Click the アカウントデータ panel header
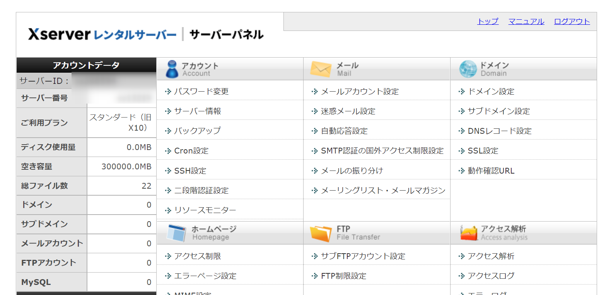The height and width of the screenshot is (295, 611). pyautogui.click(x=86, y=65)
